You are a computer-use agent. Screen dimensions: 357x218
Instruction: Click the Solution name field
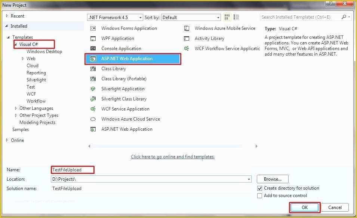pos(67,189)
